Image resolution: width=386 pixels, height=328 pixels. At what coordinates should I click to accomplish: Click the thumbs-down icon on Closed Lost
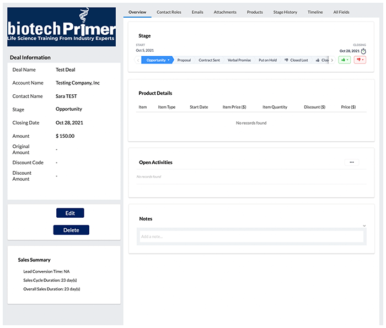coord(286,60)
